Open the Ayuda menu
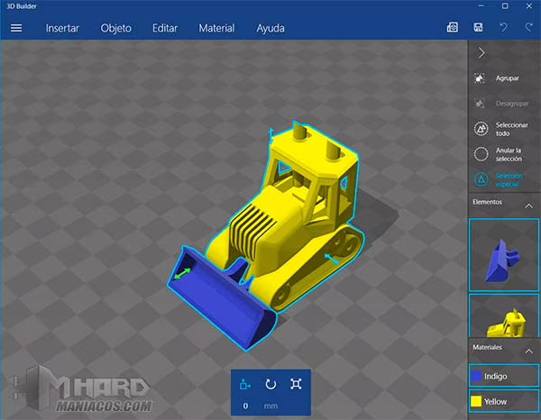The height and width of the screenshot is (420, 541). click(x=270, y=28)
